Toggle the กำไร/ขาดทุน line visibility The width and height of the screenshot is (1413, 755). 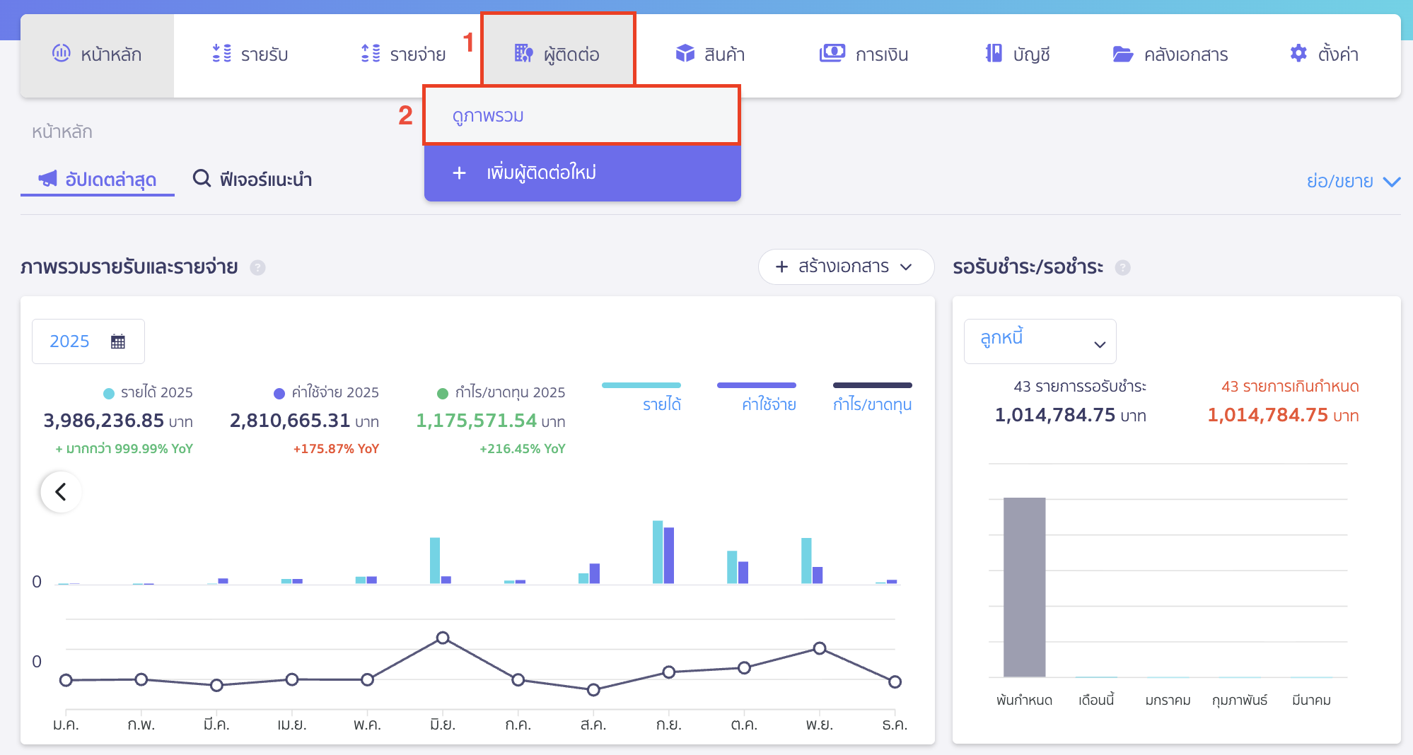(872, 396)
